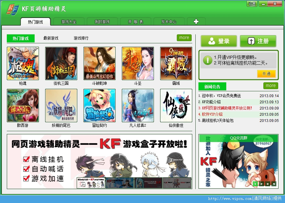
Task: Select second banner thumbnail in strip
Action: click(120, 183)
